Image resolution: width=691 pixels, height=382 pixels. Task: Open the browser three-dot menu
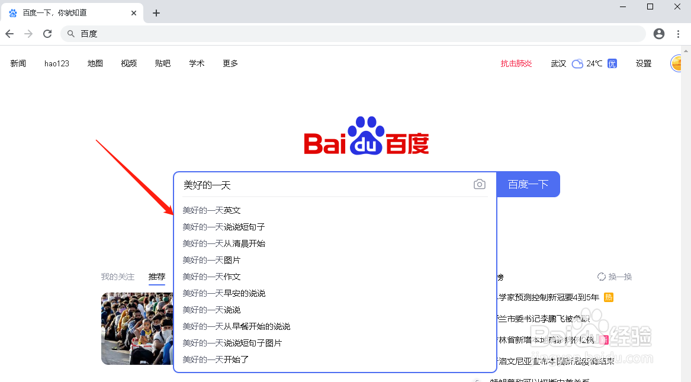678,34
